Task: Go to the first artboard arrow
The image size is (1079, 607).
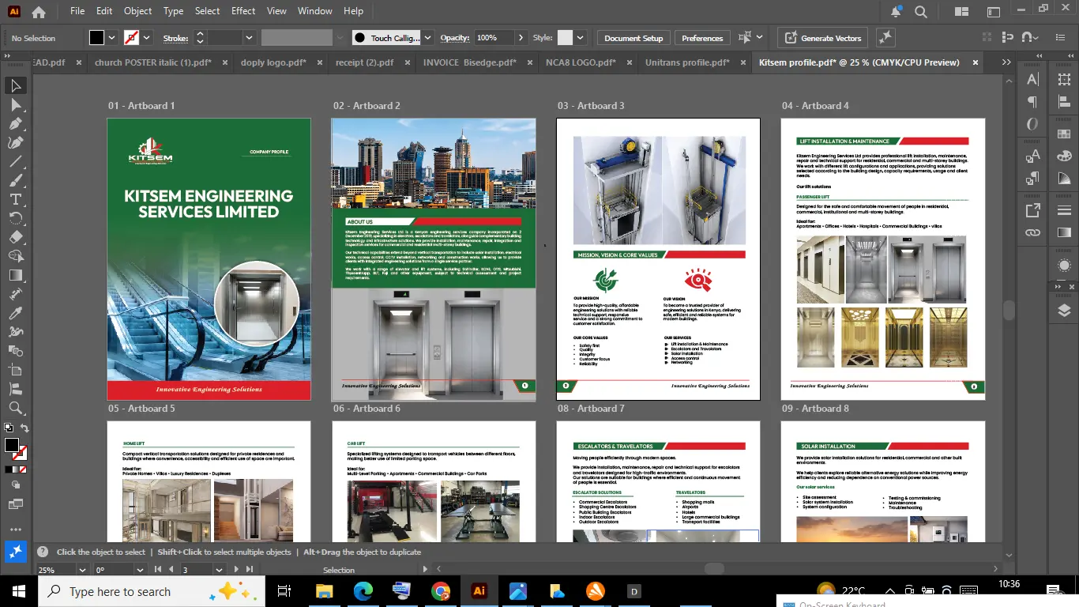Action: click(158, 569)
